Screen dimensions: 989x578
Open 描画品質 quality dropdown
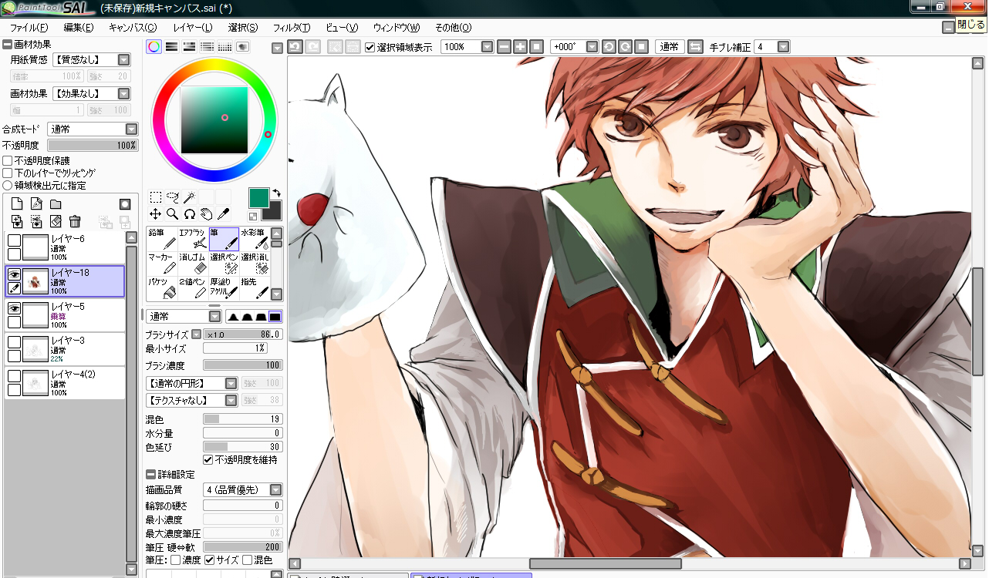(x=243, y=489)
